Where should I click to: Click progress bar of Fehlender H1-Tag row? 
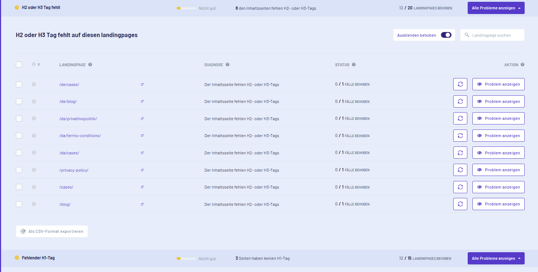point(186,258)
